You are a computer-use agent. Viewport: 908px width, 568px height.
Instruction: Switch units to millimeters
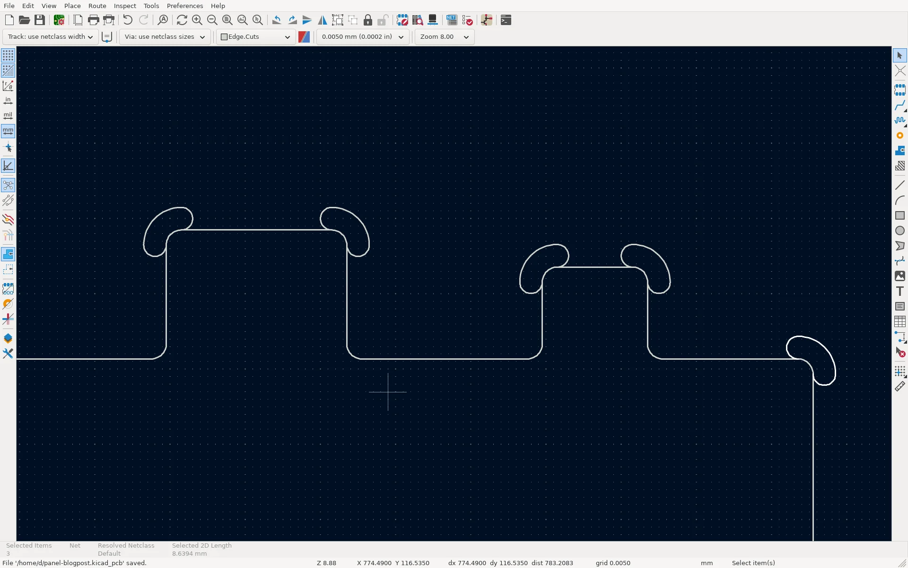(x=8, y=131)
